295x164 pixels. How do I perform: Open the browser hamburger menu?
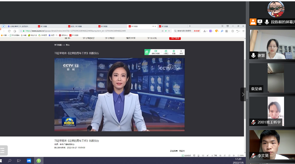click(243, 31)
